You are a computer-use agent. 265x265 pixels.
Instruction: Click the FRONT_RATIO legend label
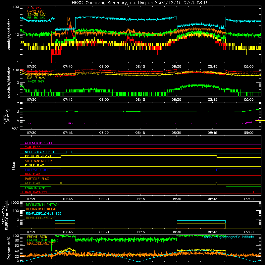pyautogui.click(x=38, y=237)
